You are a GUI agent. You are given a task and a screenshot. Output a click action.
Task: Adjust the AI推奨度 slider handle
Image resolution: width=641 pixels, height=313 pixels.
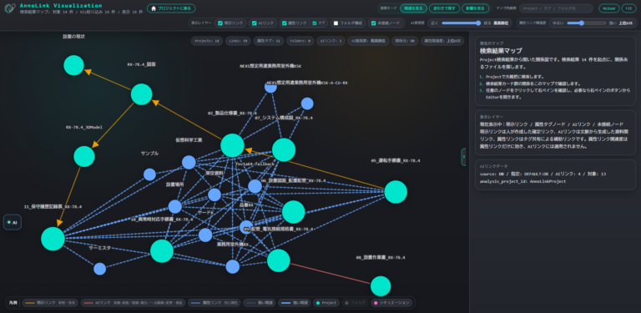(478, 23)
